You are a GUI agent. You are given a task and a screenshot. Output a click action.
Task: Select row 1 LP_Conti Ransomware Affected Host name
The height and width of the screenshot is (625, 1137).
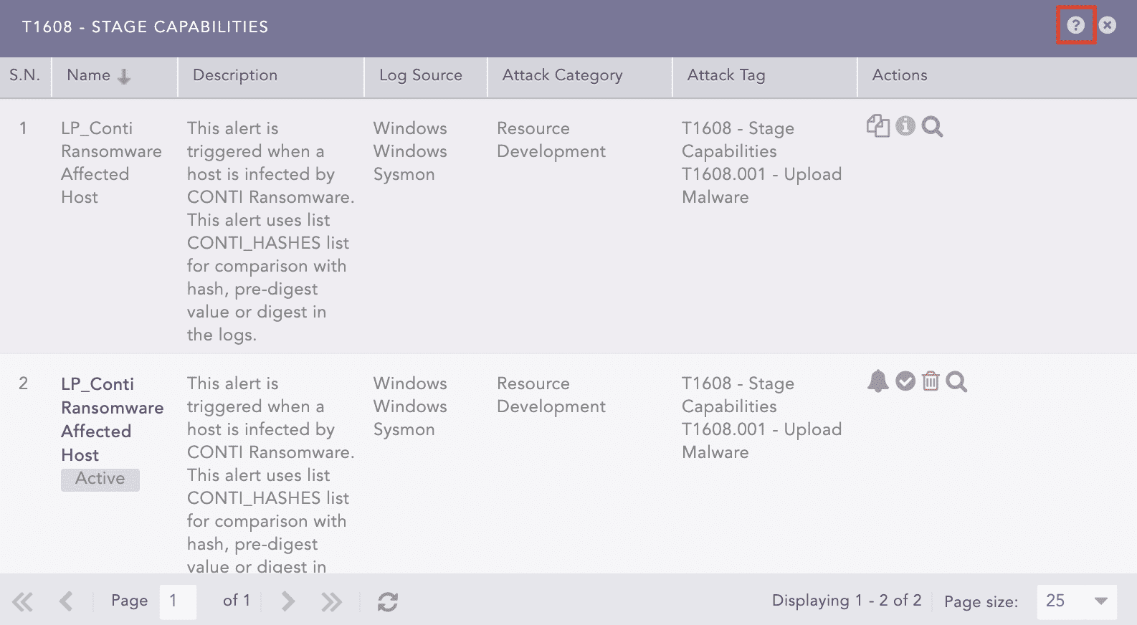tap(111, 163)
